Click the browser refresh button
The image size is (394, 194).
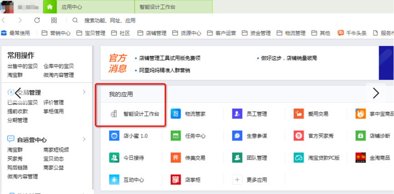37,20
